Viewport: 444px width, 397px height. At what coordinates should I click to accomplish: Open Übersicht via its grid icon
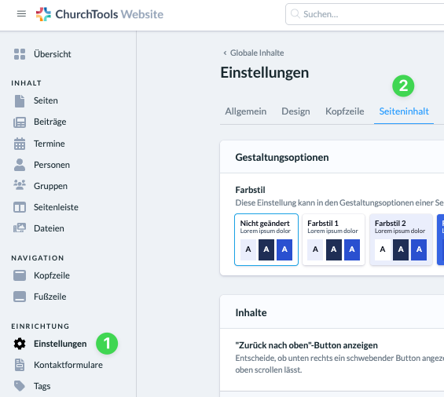[x=20, y=54]
